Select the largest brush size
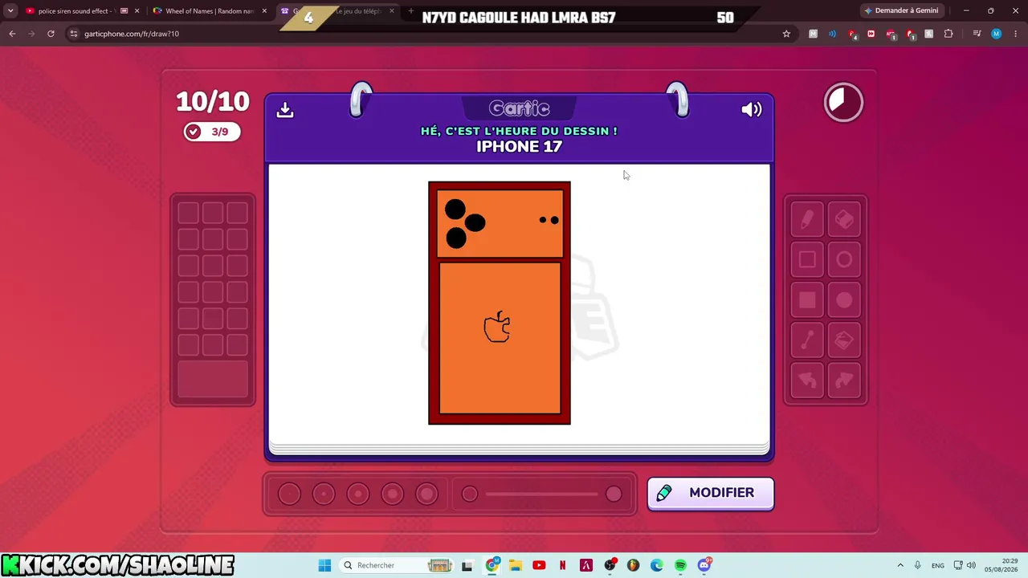 click(x=427, y=494)
